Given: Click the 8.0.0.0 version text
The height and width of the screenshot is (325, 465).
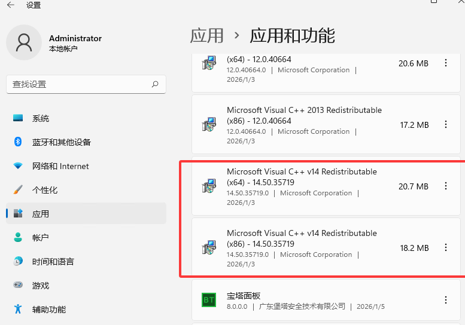Looking at the screenshot, I should tap(237, 306).
